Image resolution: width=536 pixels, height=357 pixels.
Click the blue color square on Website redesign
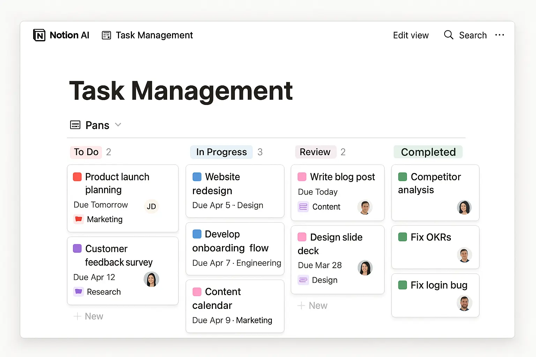pos(197,177)
